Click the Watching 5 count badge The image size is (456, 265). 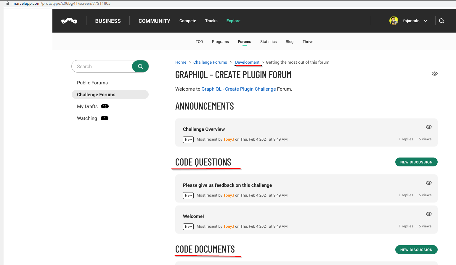105,118
